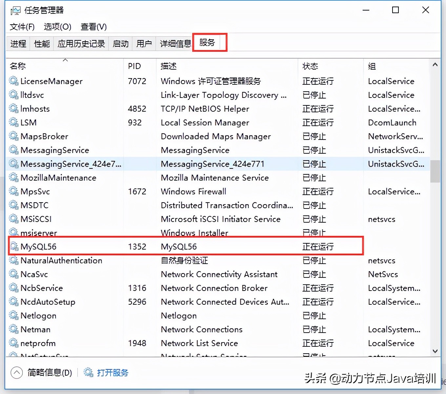The image size is (446, 394).
Task: Open the 查看(V) menu
Action: click(x=93, y=27)
